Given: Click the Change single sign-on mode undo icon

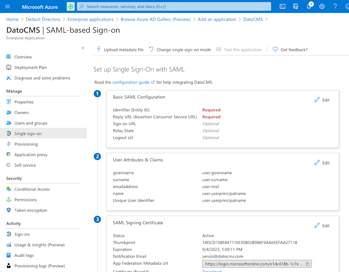Looking at the screenshot, I should click(151, 49).
